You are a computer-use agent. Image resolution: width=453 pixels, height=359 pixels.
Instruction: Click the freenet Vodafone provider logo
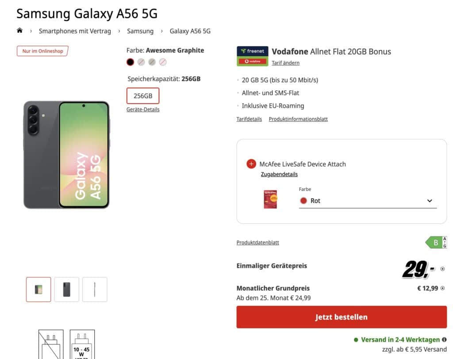click(x=252, y=56)
